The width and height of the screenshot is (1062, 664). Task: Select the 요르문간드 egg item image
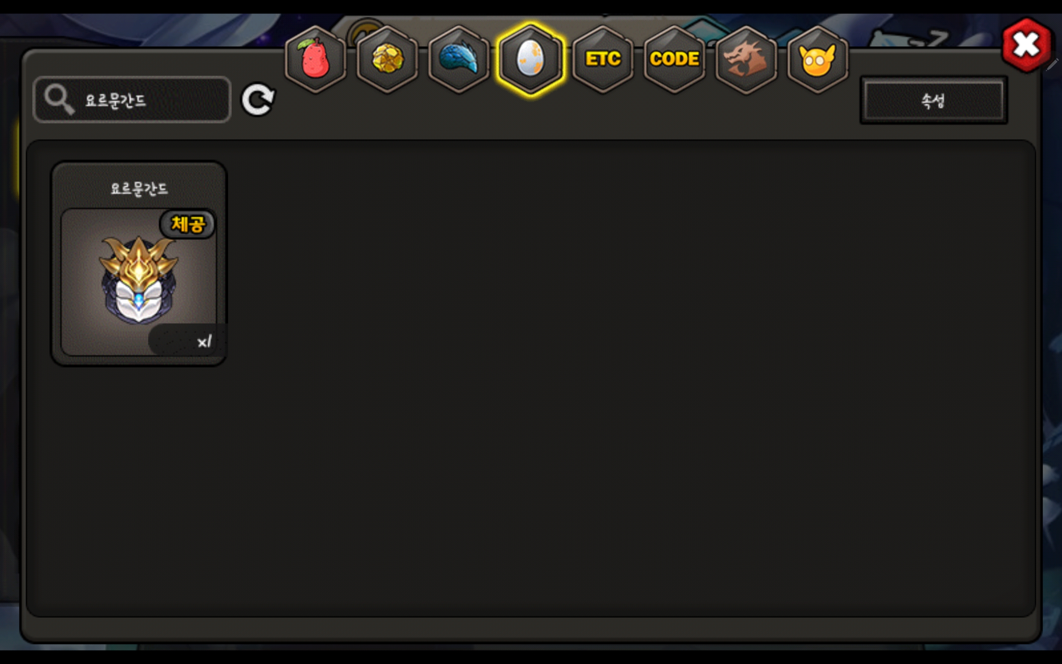(x=139, y=281)
